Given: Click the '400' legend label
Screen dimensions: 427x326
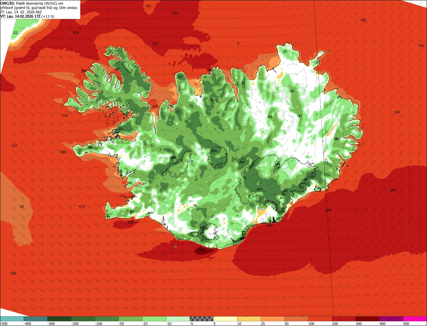Looking at the screenshot, I should tap(382, 324).
